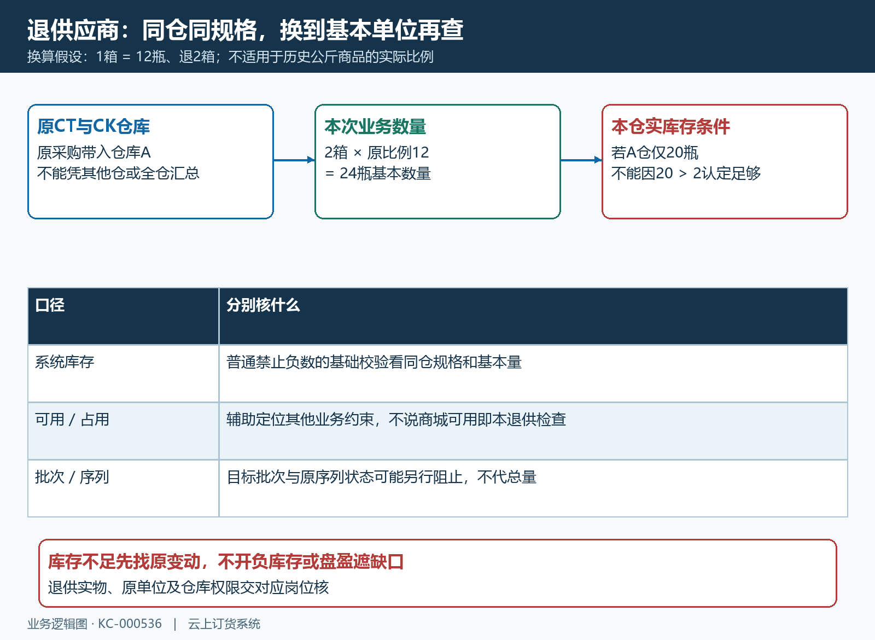Select the line "若A仓仅20瓶"
Image resolution: width=875 pixels, height=640 pixels.
coord(655,152)
